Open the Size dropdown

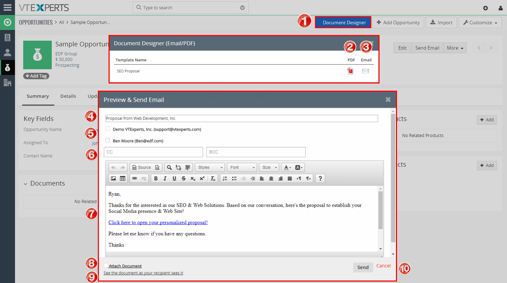pos(269,167)
